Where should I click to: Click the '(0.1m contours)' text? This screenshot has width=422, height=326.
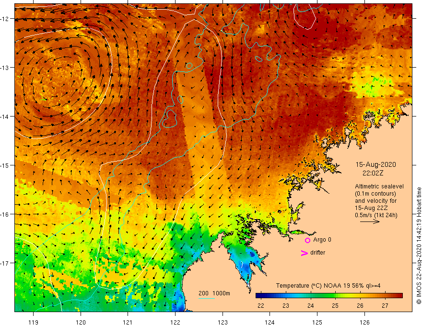(375, 194)
